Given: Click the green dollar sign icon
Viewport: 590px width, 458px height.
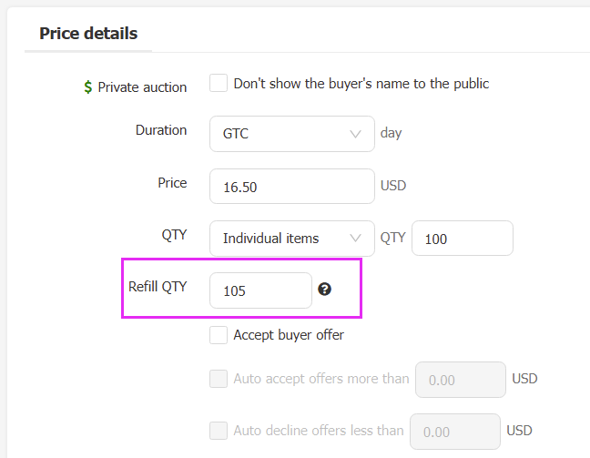Looking at the screenshot, I should 88,87.
